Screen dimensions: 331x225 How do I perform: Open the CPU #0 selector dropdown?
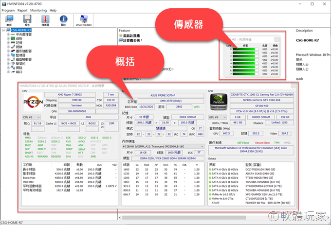click(32, 117)
